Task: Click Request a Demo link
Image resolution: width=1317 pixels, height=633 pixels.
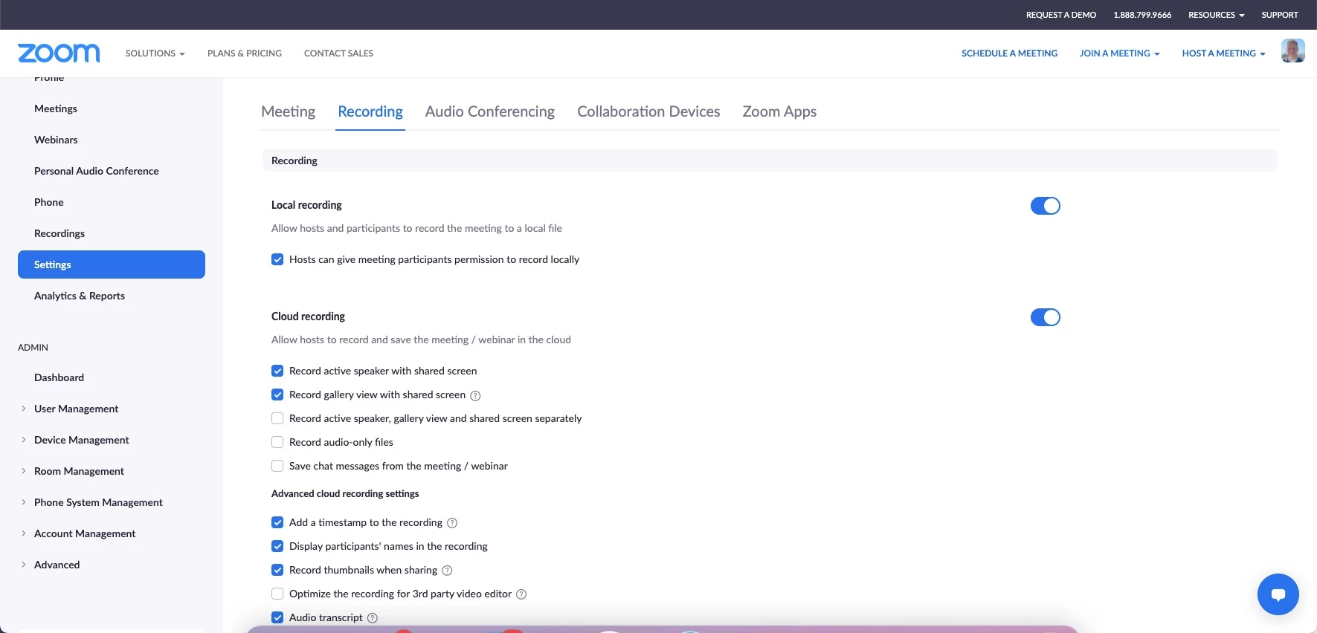Action: 1061,15
